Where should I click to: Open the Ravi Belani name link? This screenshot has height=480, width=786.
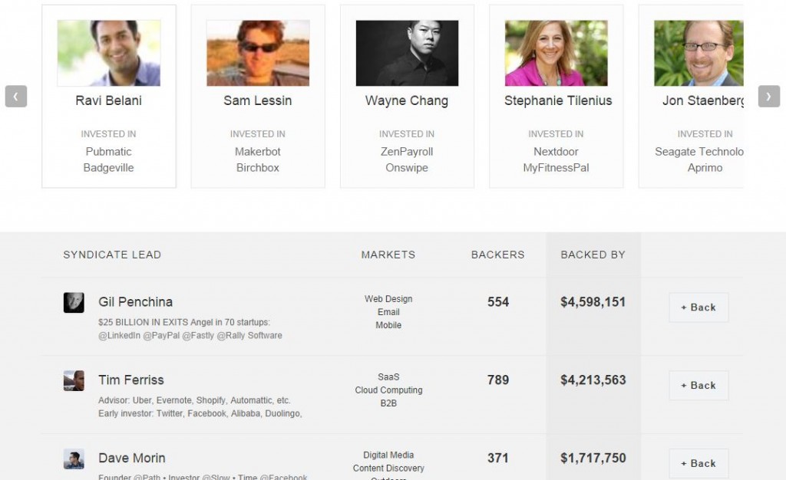coord(109,100)
